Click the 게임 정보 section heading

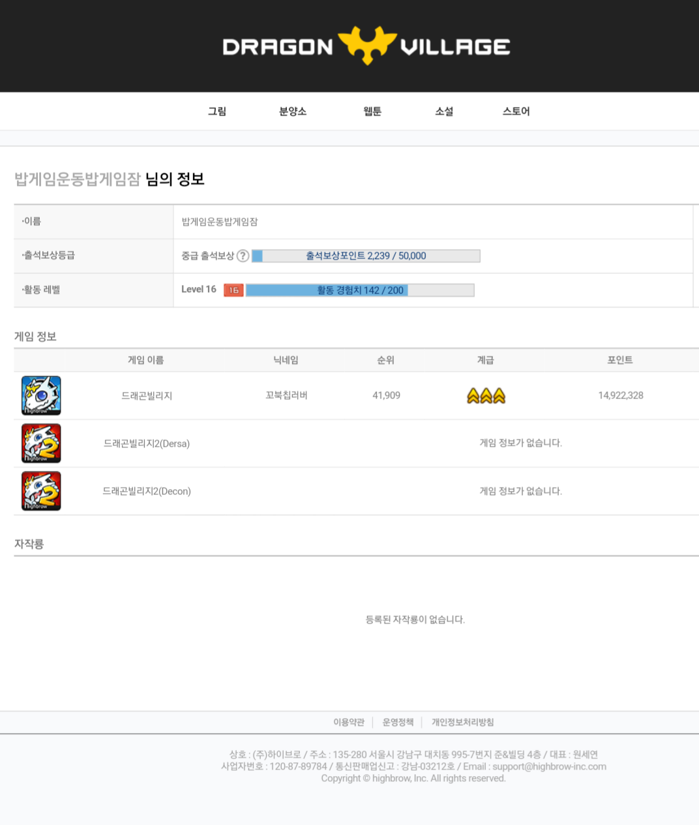pyautogui.click(x=35, y=337)
